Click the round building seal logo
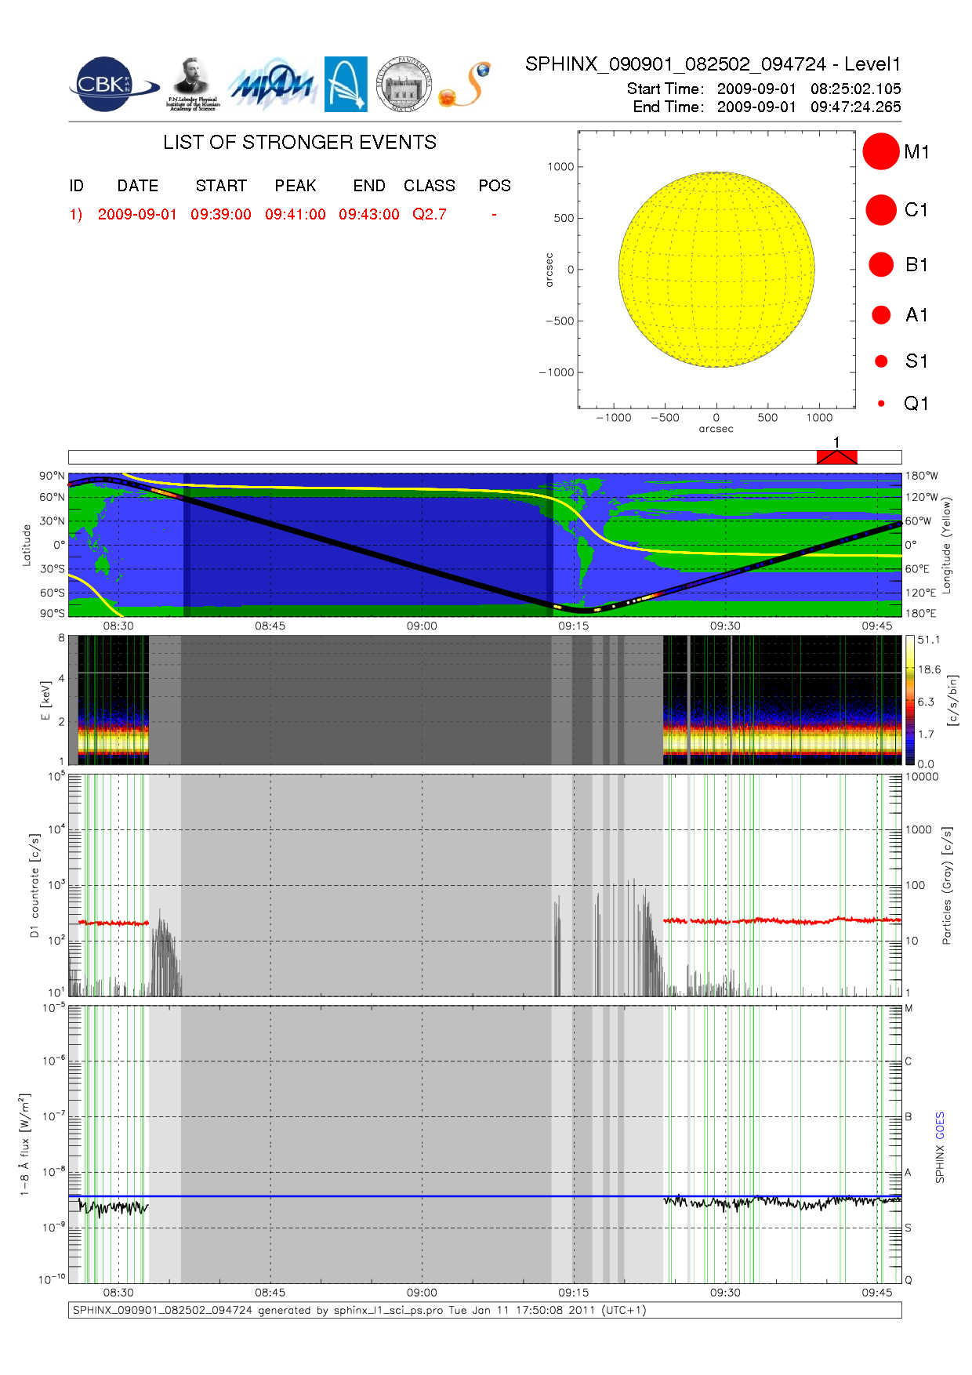The image size is (972, 1375). (403, 84)
